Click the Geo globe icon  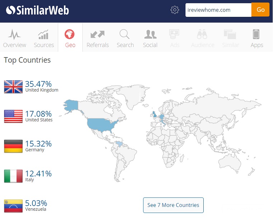tap(70, 35)
